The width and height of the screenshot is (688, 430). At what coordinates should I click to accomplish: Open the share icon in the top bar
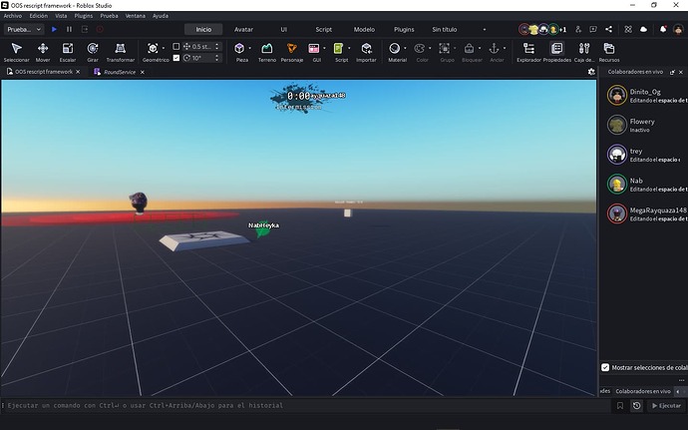(x=608, y=29)
